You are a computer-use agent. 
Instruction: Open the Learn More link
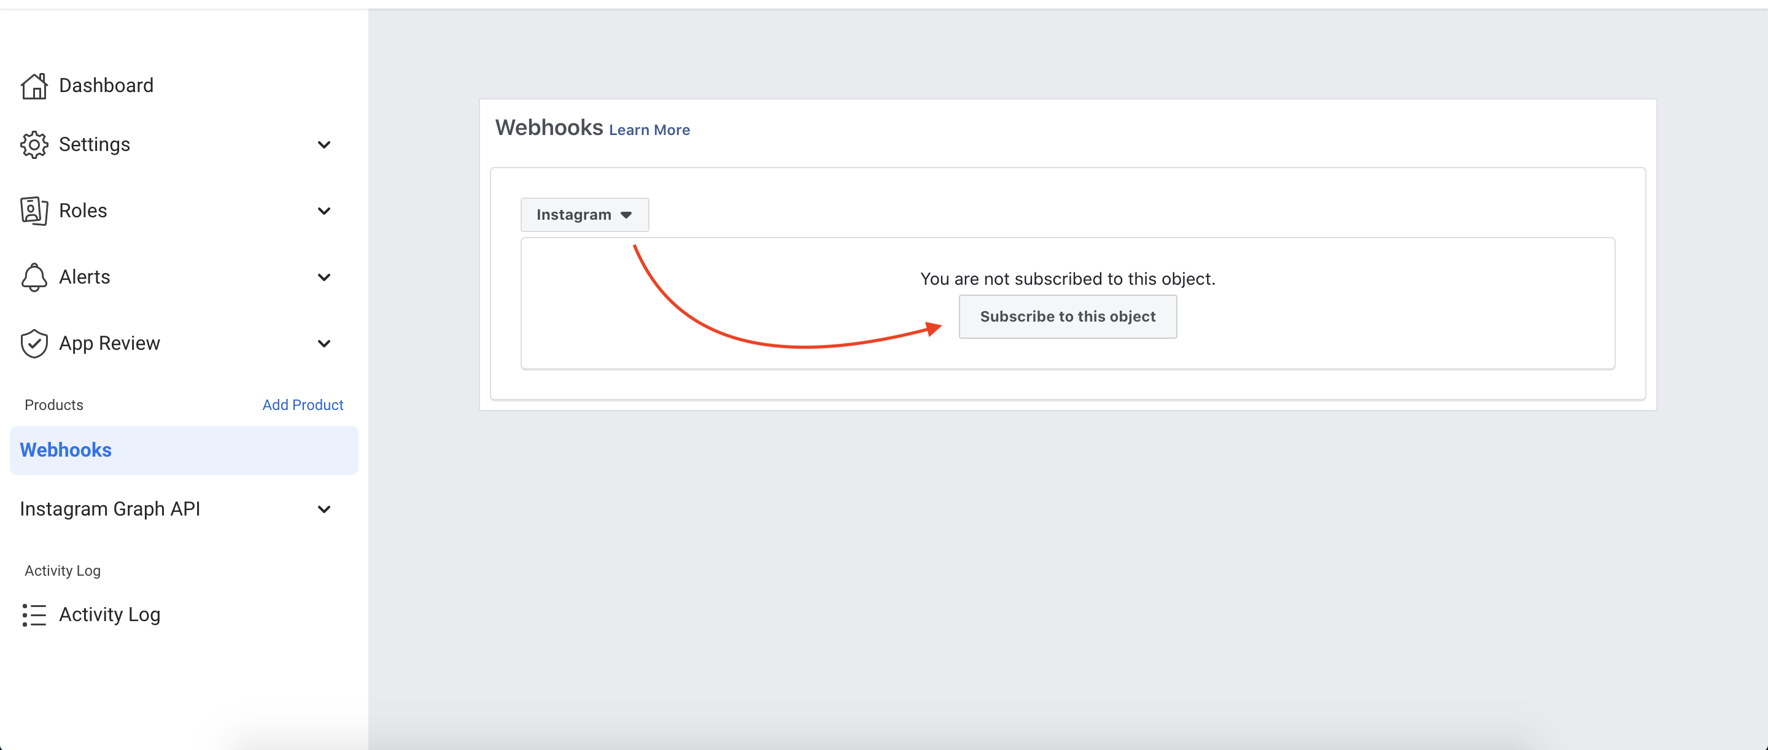click(649, 130)
